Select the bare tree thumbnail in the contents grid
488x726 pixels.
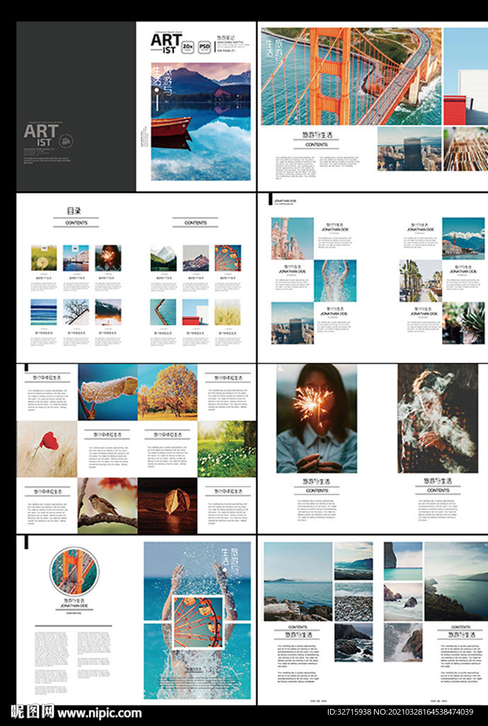[x=76, y=312]
